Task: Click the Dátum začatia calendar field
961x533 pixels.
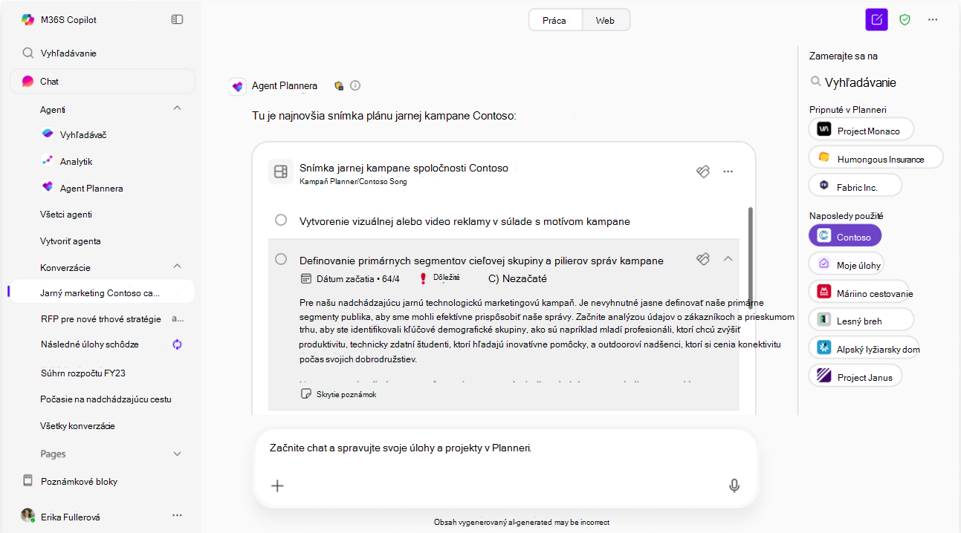Action: click(349, 279)
